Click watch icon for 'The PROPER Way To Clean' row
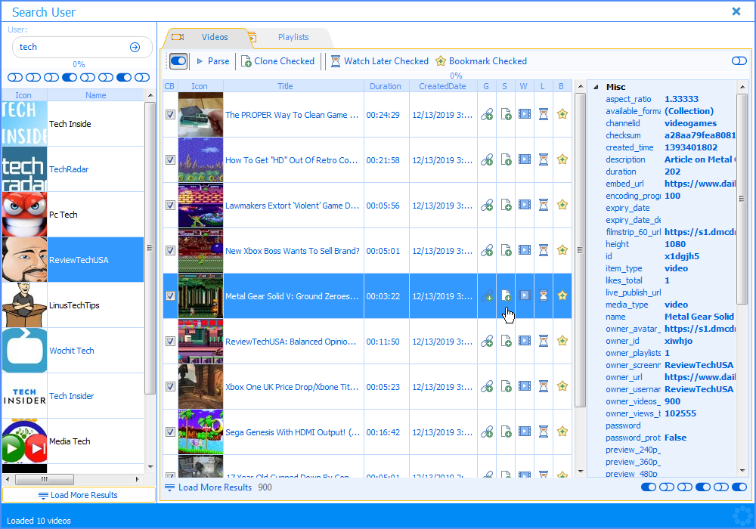 tap(525, 114)
